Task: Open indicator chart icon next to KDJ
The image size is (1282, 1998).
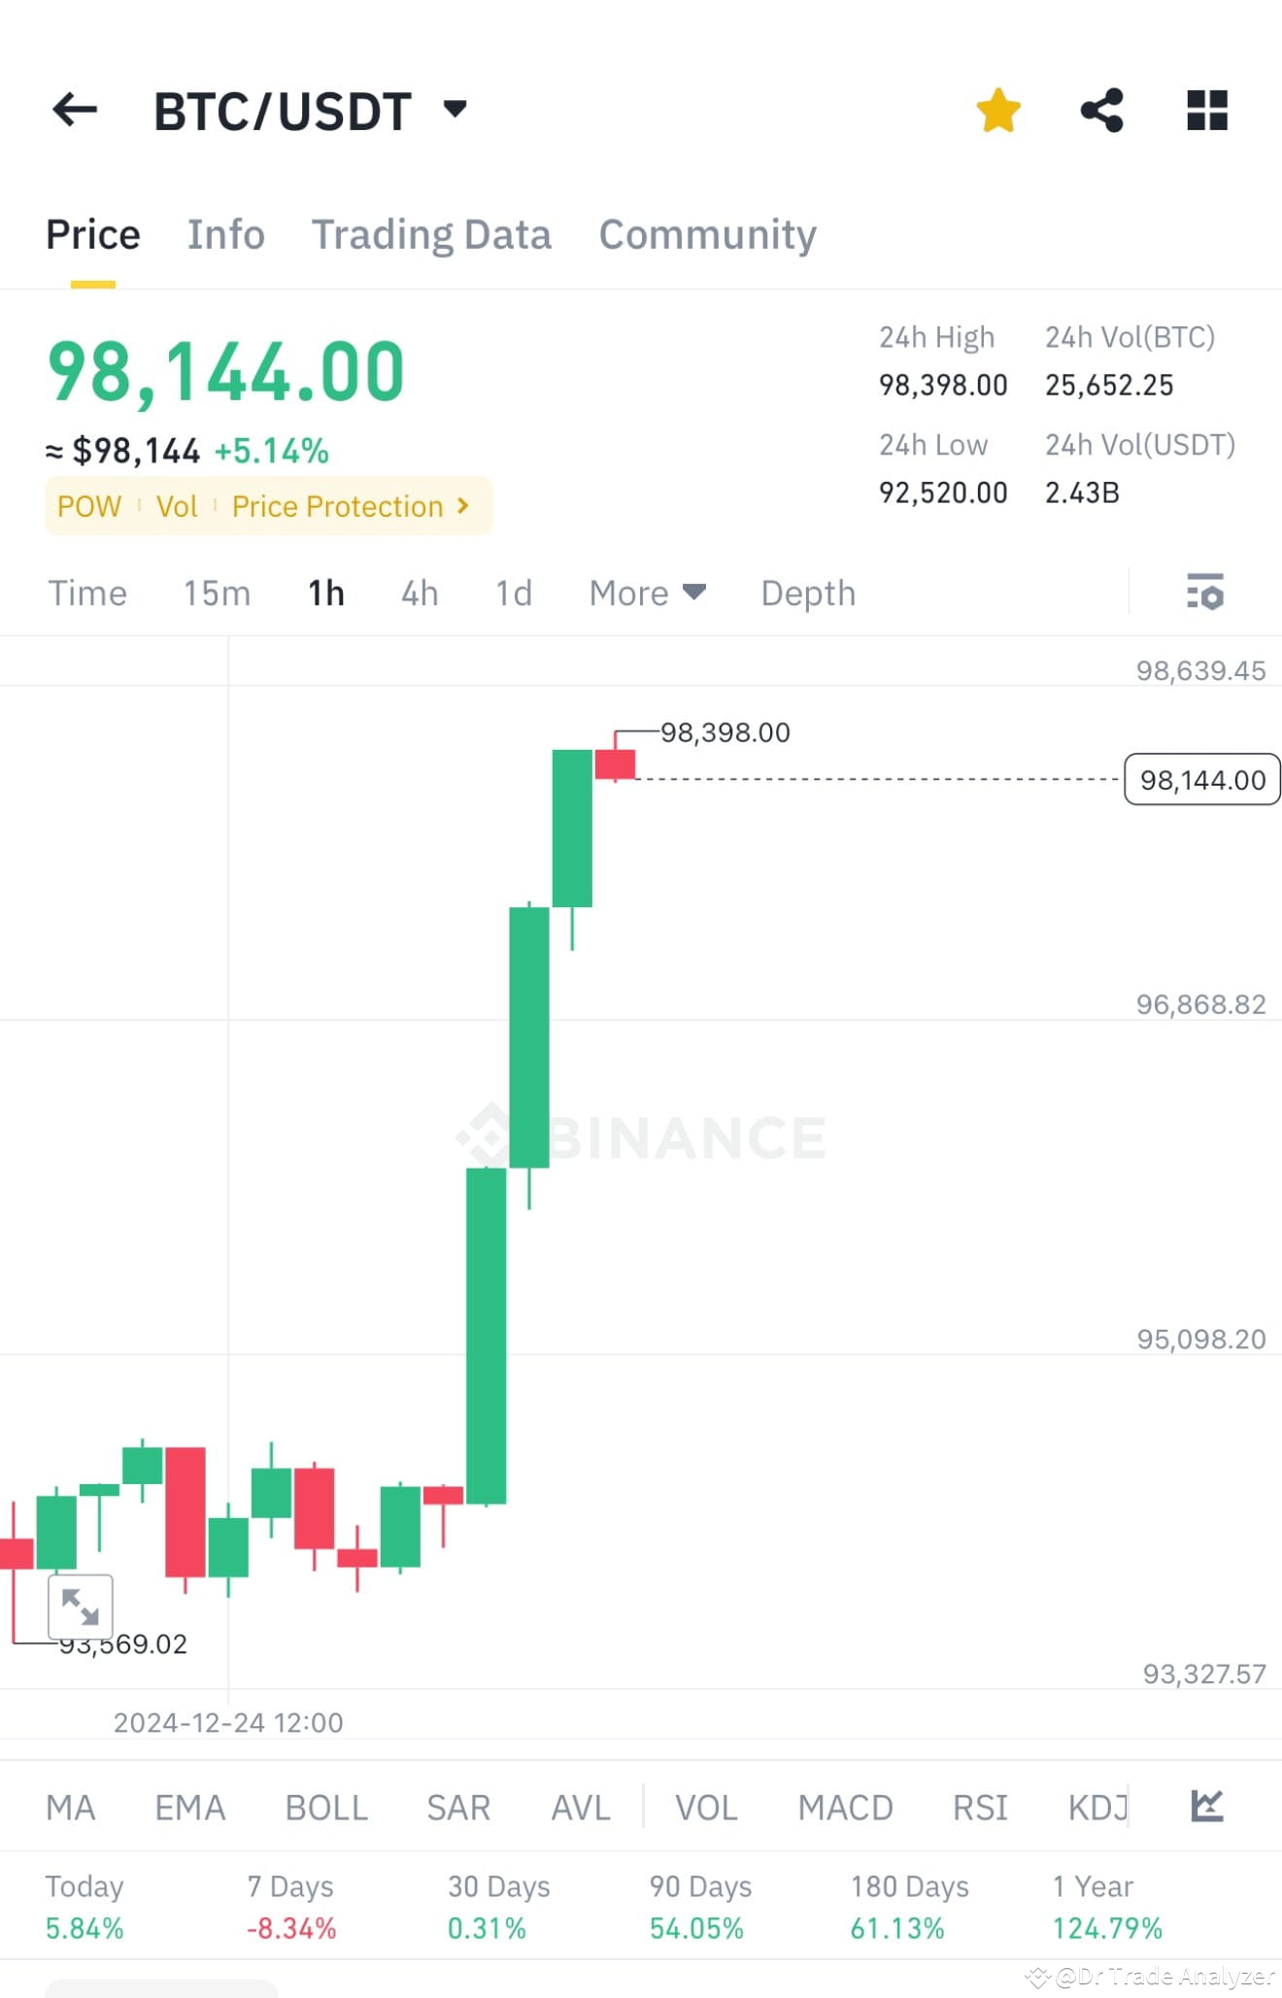Action: coord(1207,1807)
